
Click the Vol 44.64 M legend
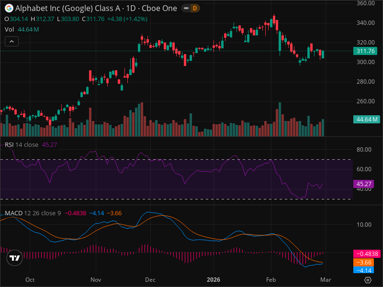(x=22, y=30)
